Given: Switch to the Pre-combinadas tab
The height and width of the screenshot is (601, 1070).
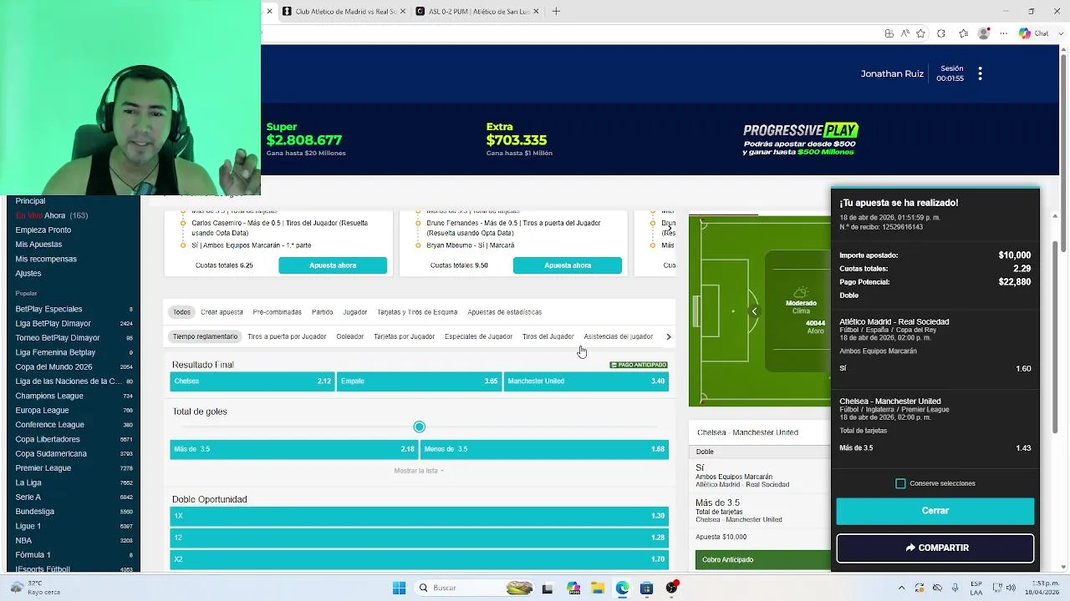Looking at the screenshot, I should coord(277,312).
